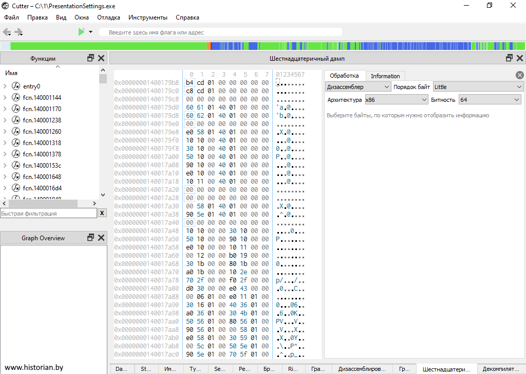Open the Битность 64 dropdown

[x=490, y=99]
